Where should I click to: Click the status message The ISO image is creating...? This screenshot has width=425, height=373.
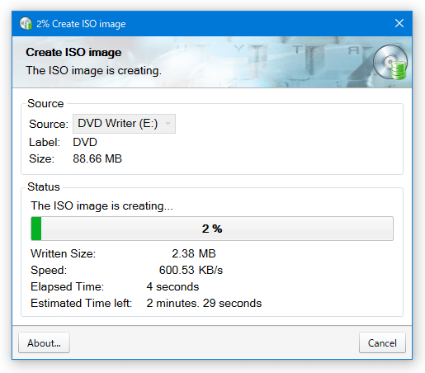pos(102,206)
